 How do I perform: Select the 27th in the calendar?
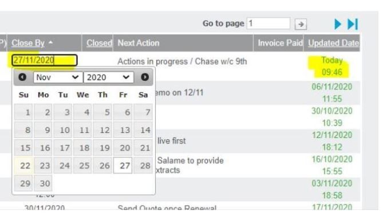click(x=123, y=166)
